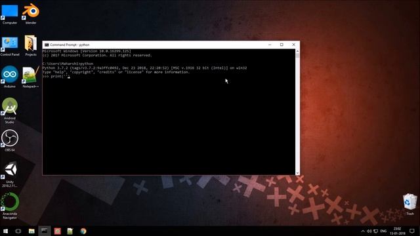The height and width of the screenshot is (236, 420).
Task: Open the Computer desktop shortcut
Action: (x=10, y=14)
